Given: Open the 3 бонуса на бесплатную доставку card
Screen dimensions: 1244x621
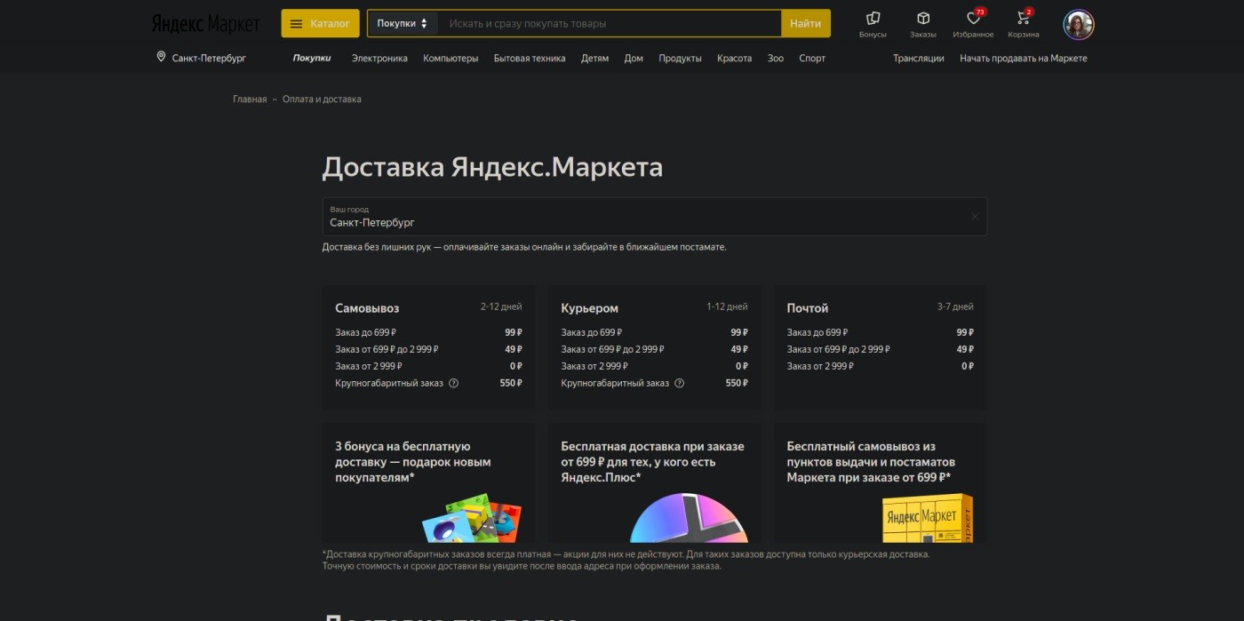Looking at the screenshot, I should 428,482.
